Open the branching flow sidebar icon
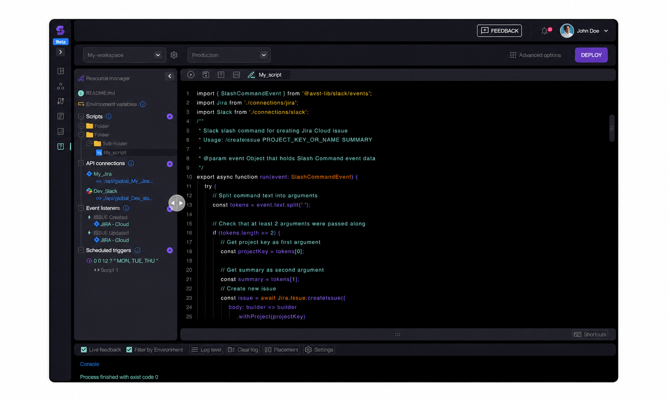This screenshot has height=401, width=668. (x=61, y=101)
